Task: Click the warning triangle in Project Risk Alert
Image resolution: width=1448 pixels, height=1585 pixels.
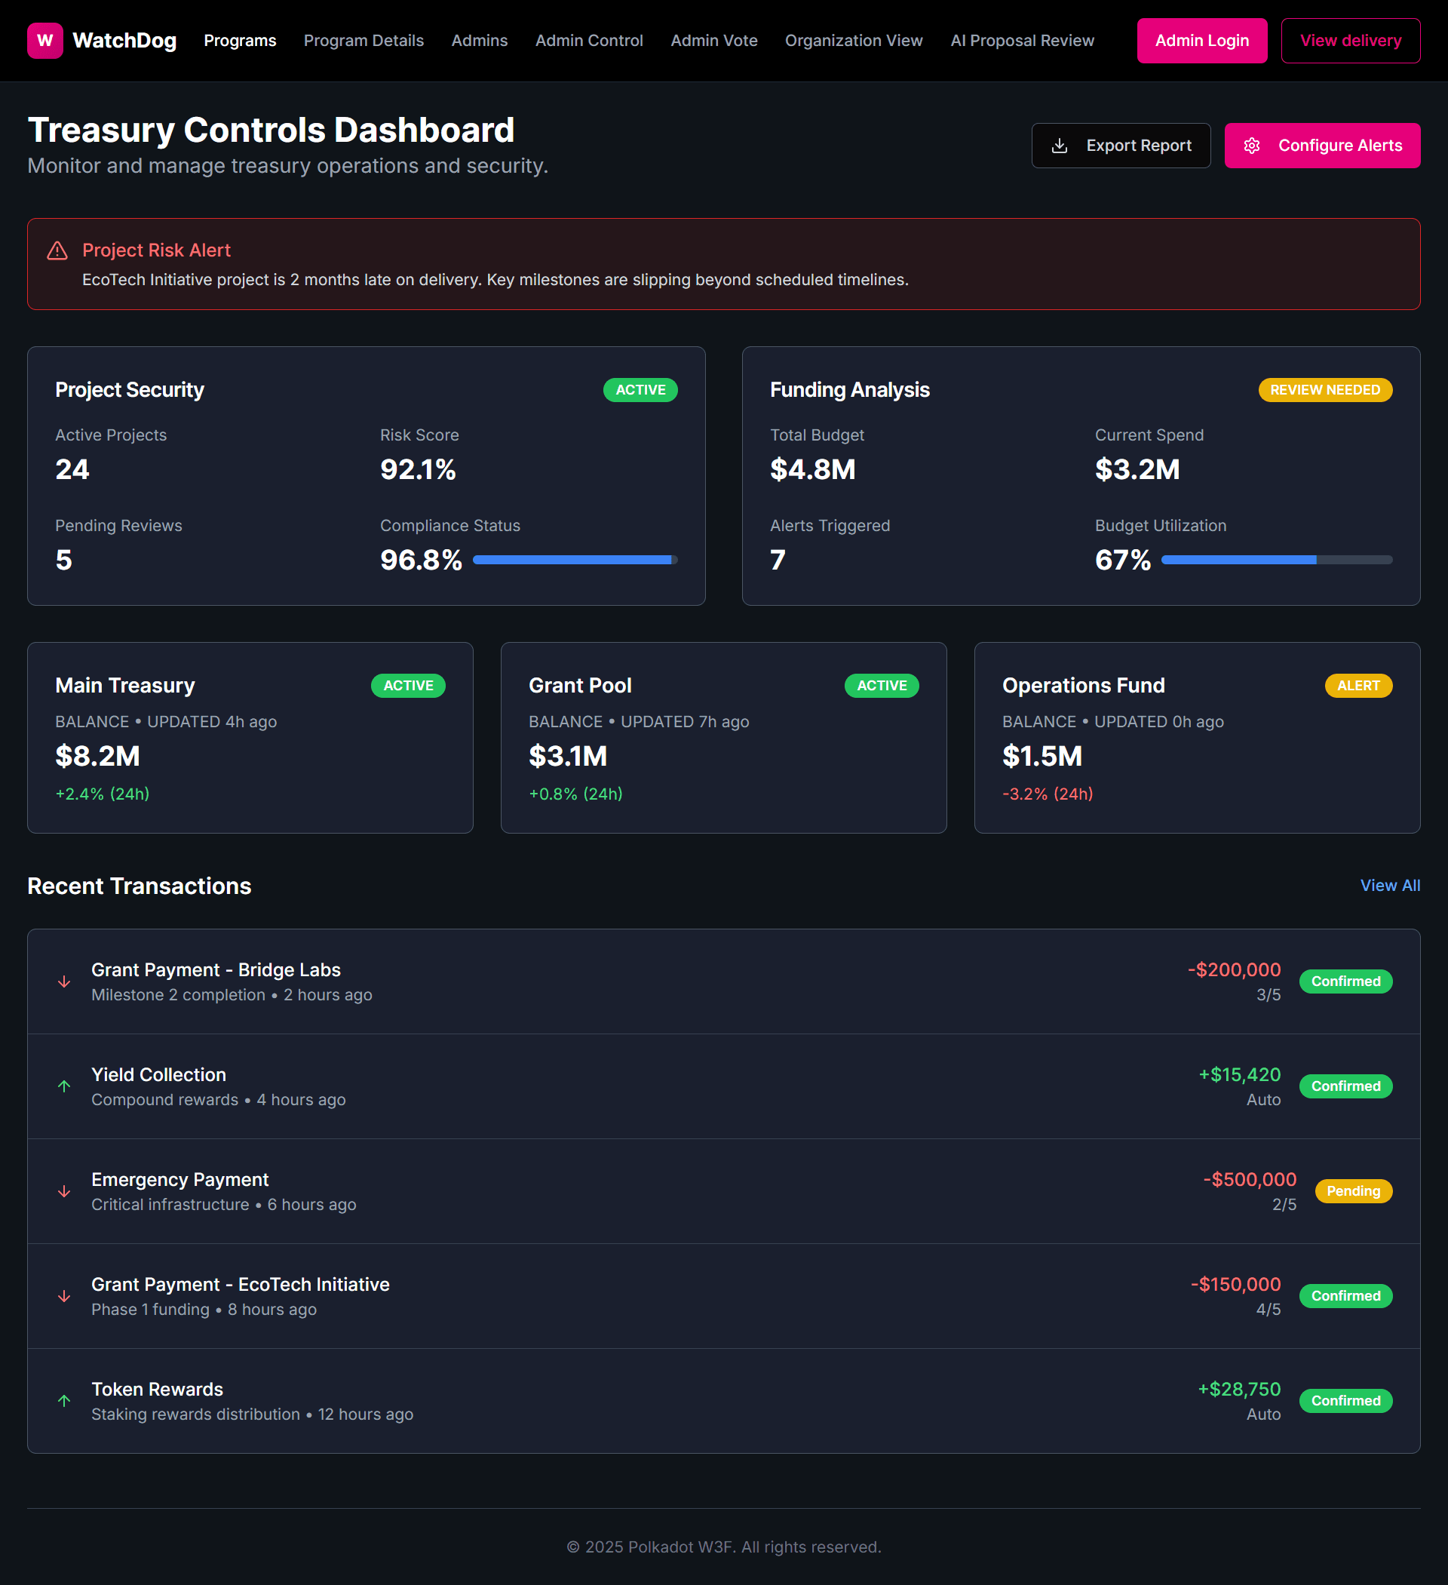Action: pos(57,250)
